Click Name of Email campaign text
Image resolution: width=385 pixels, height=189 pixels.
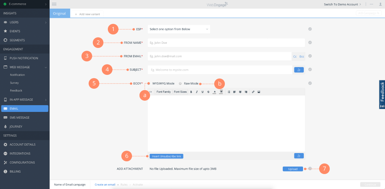70,185
